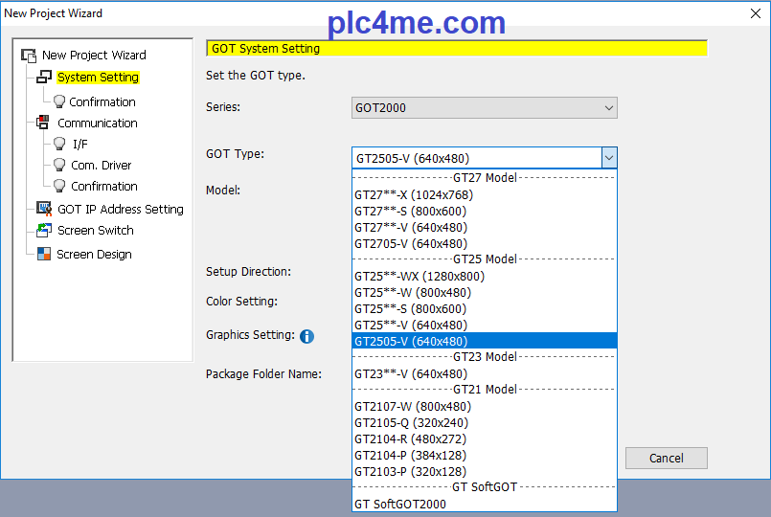Viewport: 771px width, 517px height.
Task: Choose GT23**-V (640x480) model
Action: pyautogui.click(x=410, y=374)
